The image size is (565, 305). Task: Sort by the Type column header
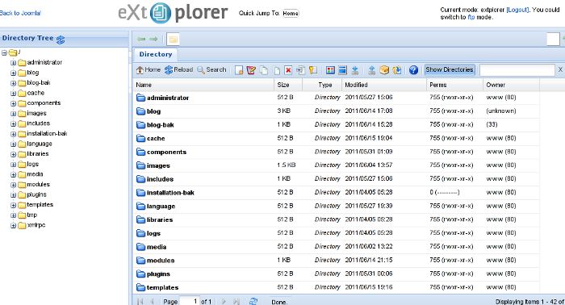pos(322,85)
